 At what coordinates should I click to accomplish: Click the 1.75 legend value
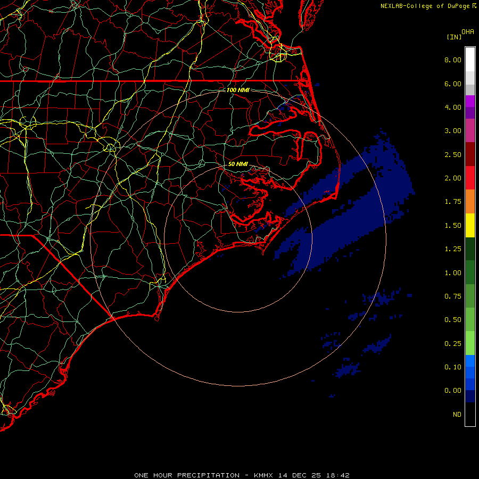pyautogui.click(x=453, y=202)
